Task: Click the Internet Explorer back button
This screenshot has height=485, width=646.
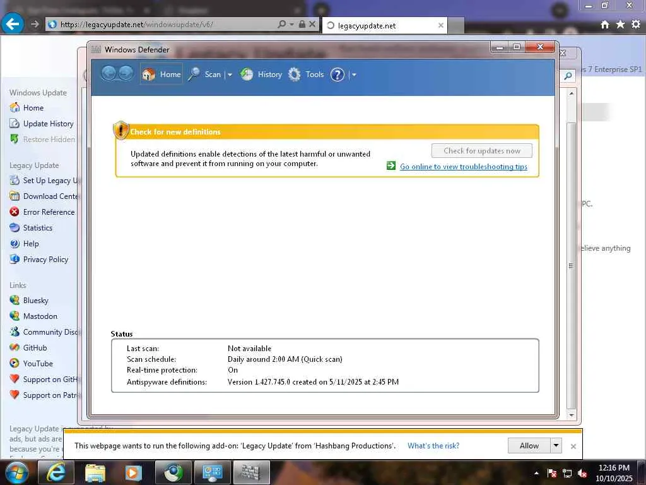Action: 13,24
